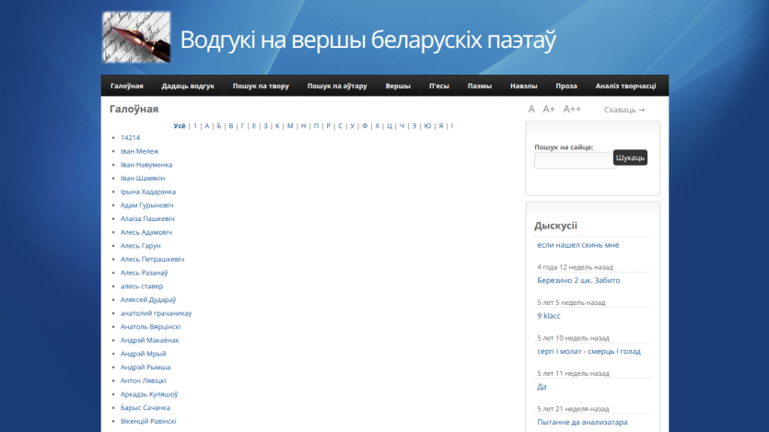The image size is (769, 432).
Task: Filter authors by letter Я
Action: [441, 126]
